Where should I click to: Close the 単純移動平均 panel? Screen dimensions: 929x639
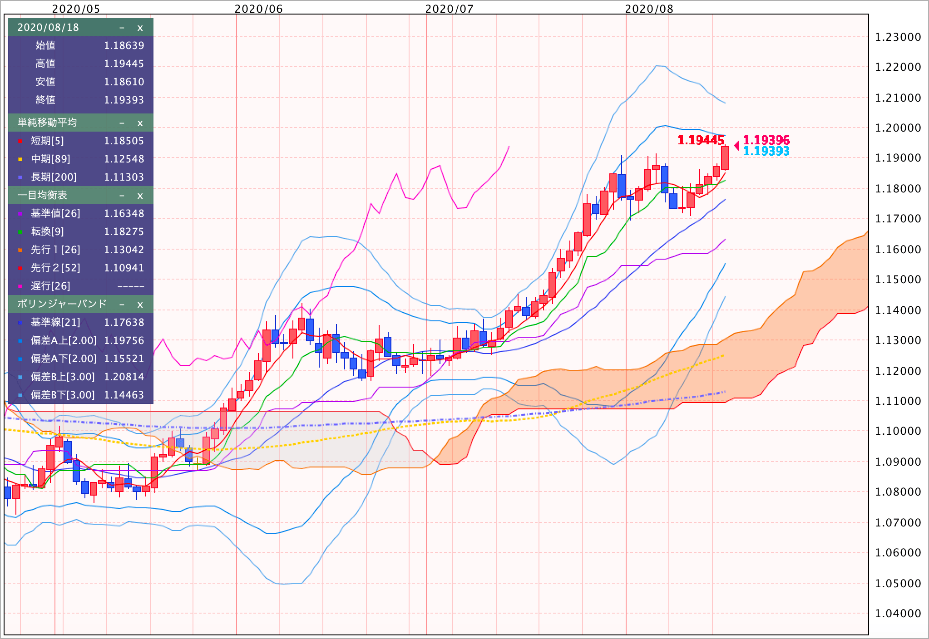pos(140,123)
